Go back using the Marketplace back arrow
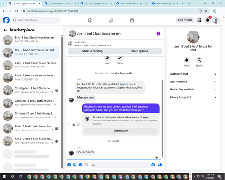This screenshot has height=180, width=225. click(x=6, y=30)
